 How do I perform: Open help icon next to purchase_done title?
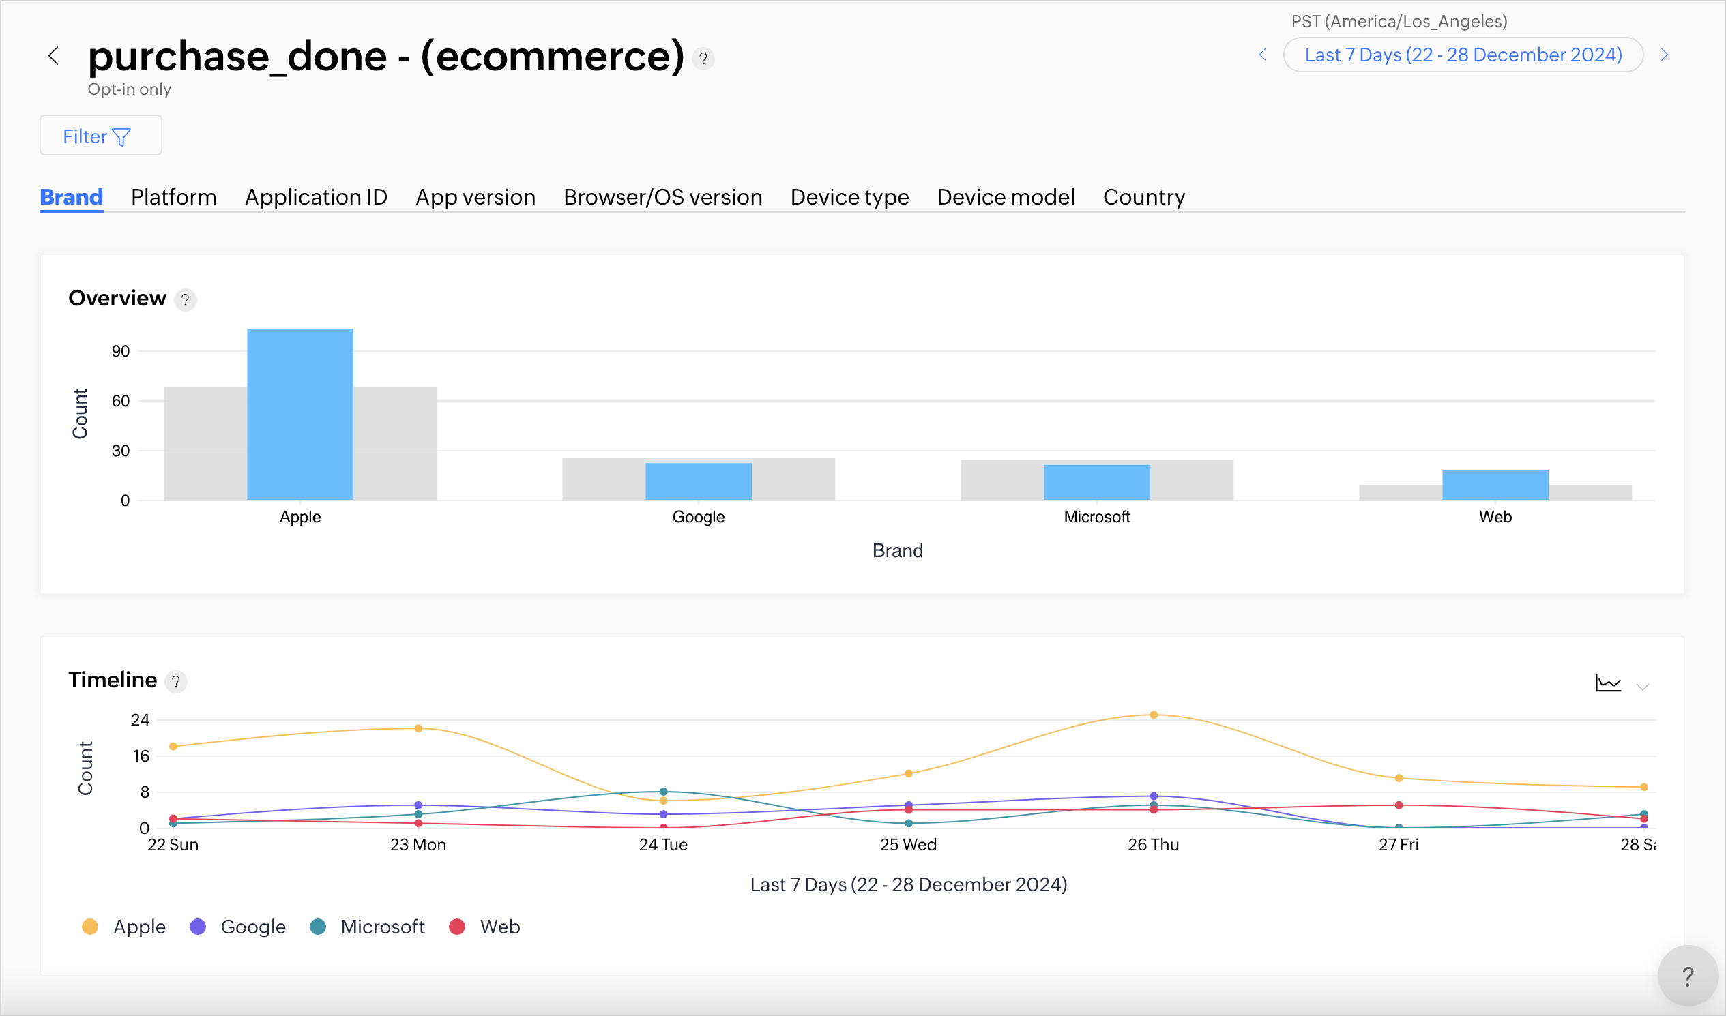coord(703,59)
